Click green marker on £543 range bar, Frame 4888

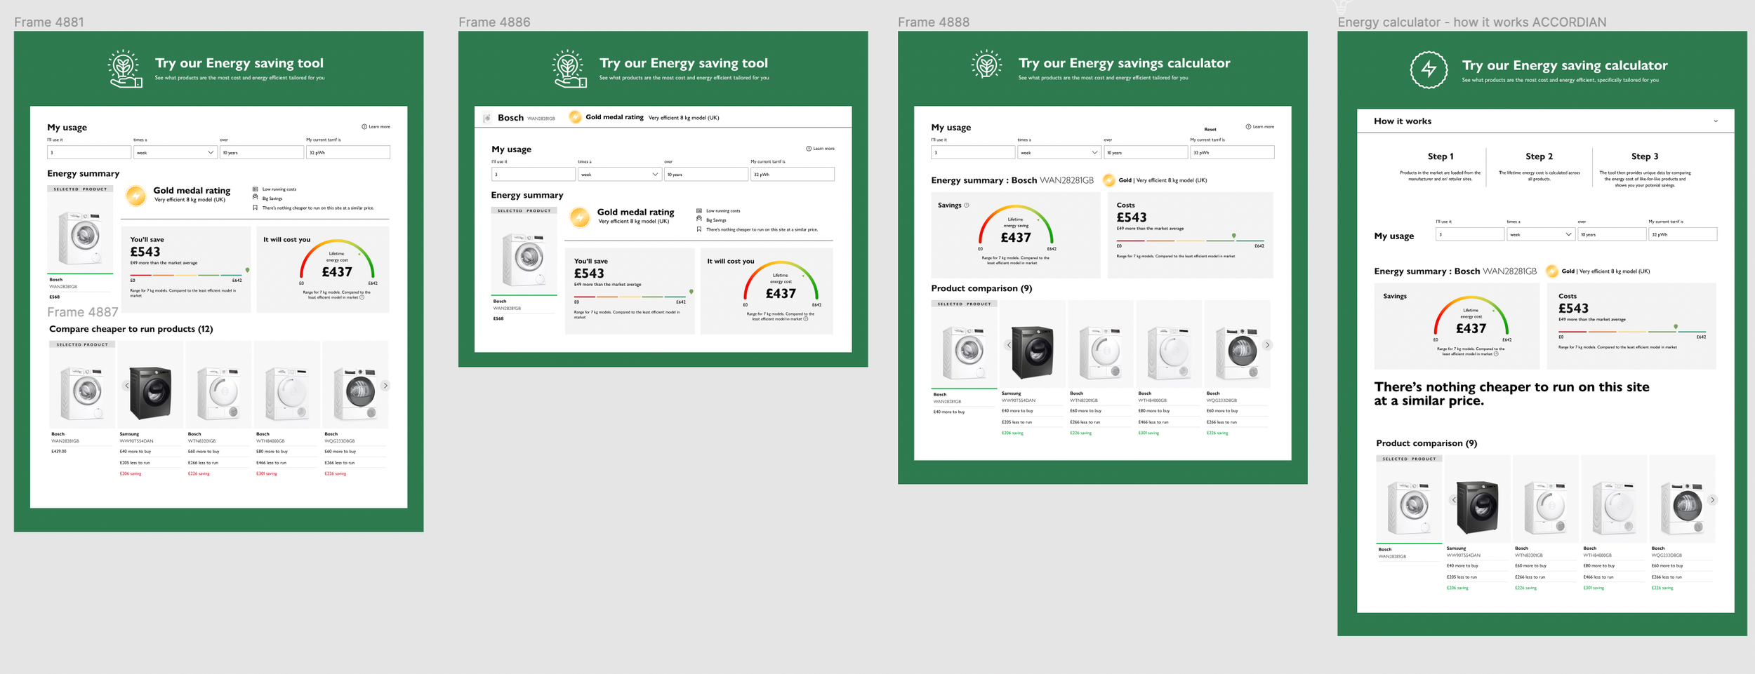[1233, 236]
